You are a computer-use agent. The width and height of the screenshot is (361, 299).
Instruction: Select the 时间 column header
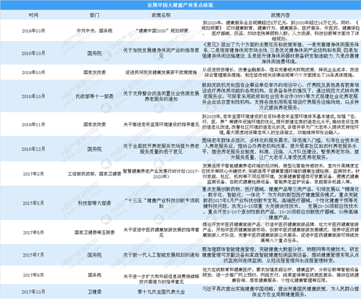[33, 15]
